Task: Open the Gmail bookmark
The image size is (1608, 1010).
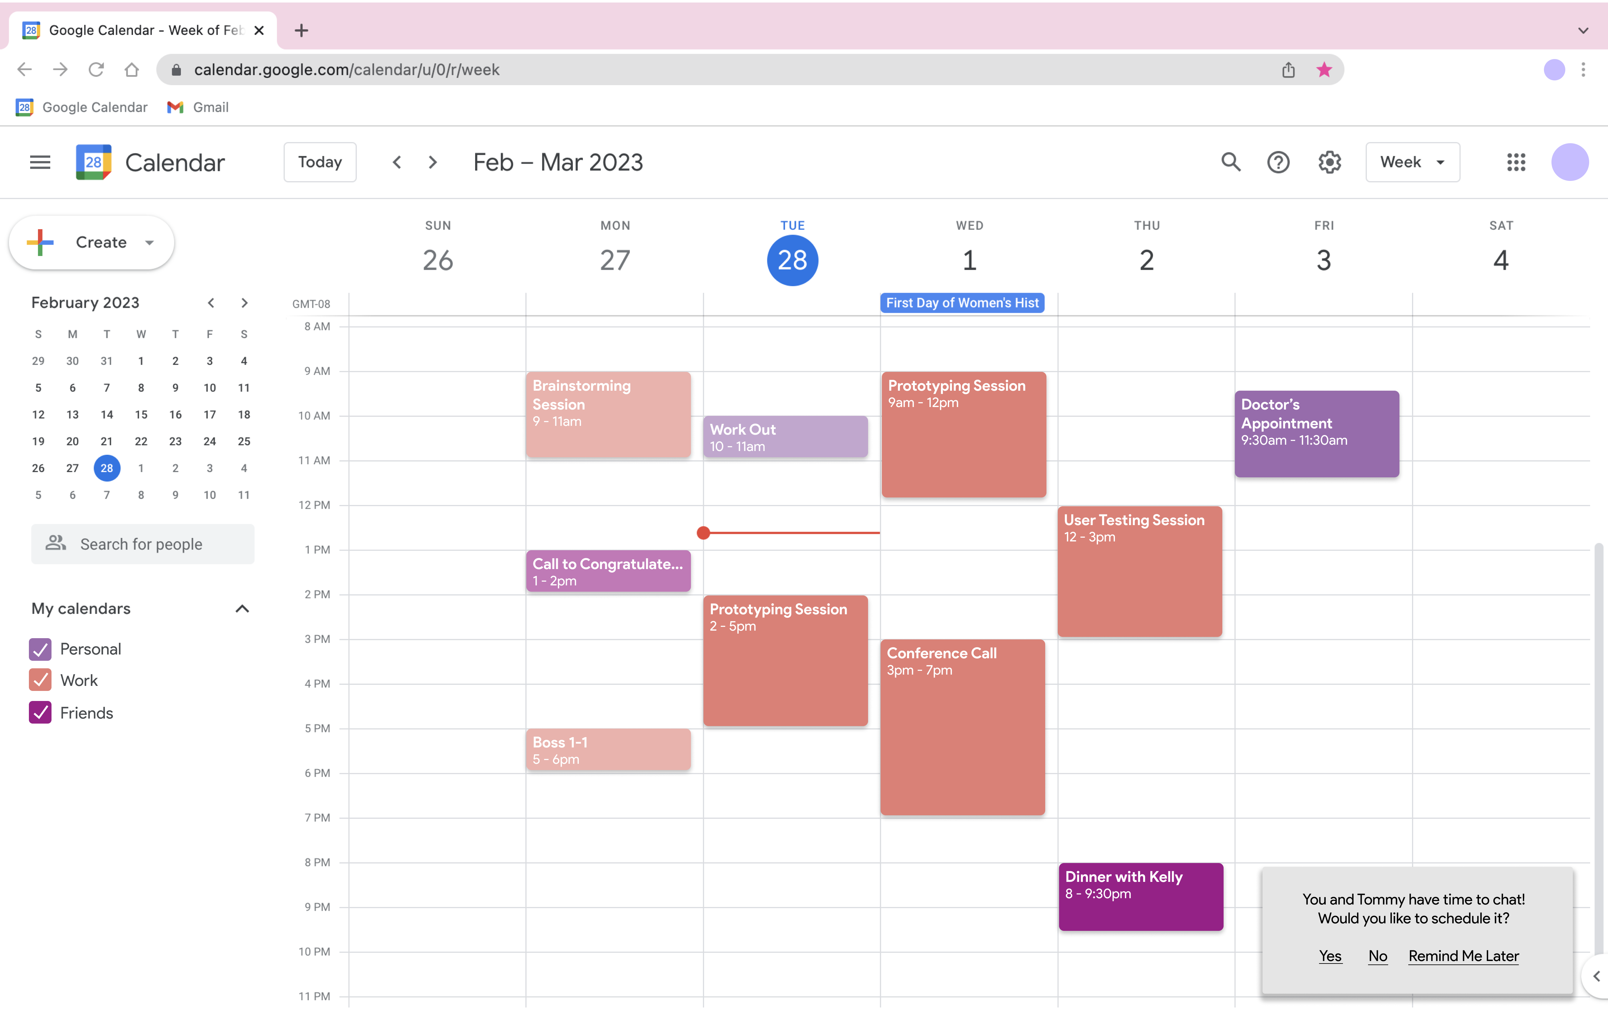Action: 198,107
